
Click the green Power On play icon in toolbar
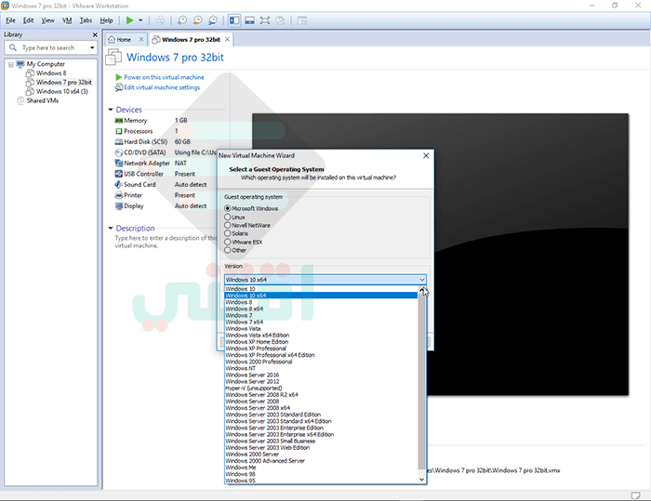click(129, 20)
